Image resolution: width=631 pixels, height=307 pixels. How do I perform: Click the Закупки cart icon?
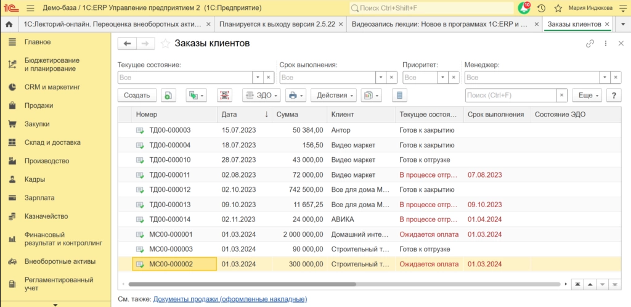tap(12, 124)
